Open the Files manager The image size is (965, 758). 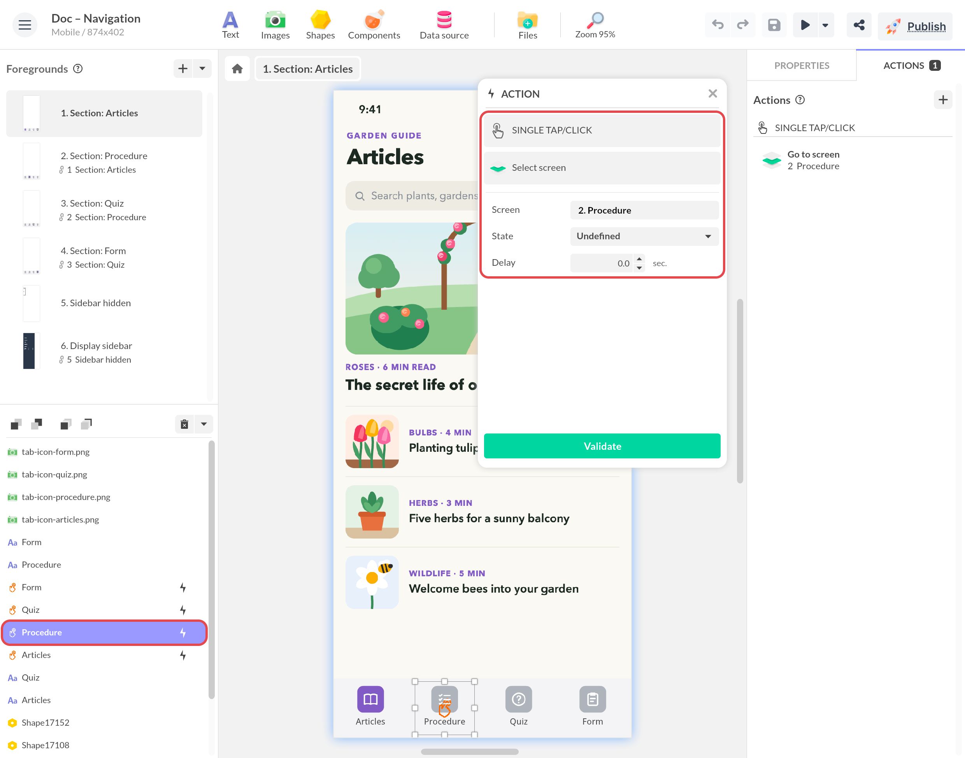click(528, 25)
